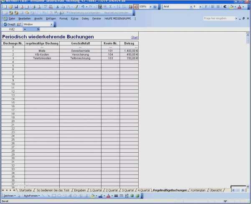Viewport: 251px width, 204px height.
Task: Click the Line Color pen icon
Action: (100, 196)
